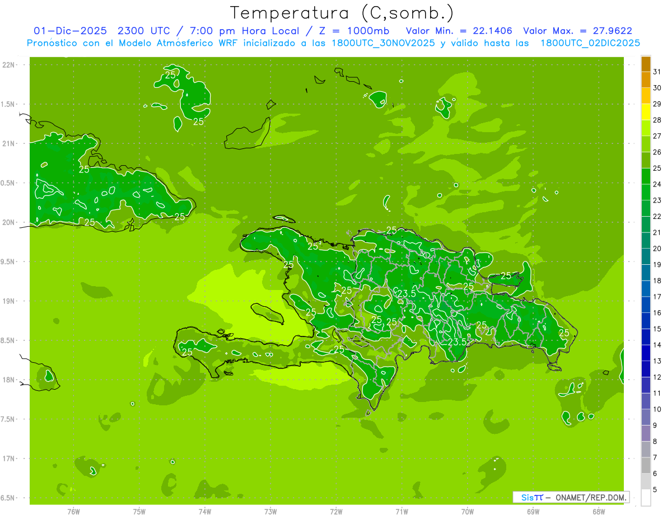Click the "Valor Min. = 22.1406" readout
The height and width of the screenshot is (519, 672).
click(459, 31)
